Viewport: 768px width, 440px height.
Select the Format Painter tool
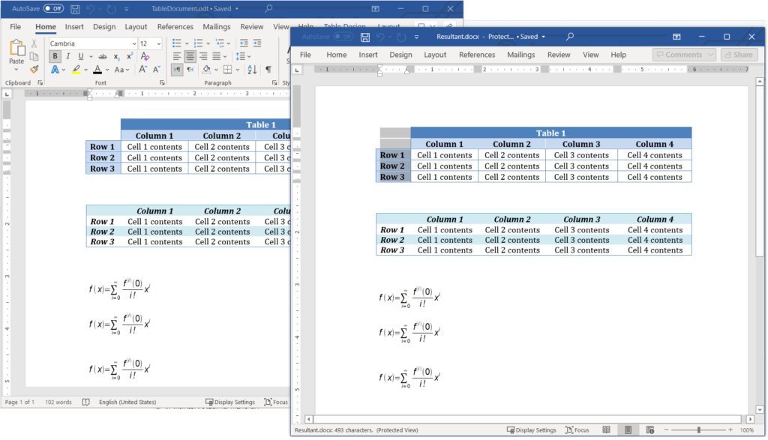coord(34,70)
